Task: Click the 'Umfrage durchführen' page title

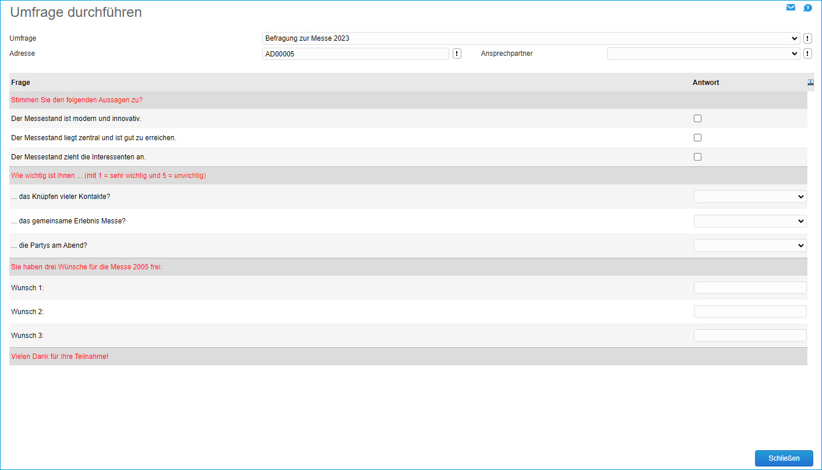Action: [76, 12]
